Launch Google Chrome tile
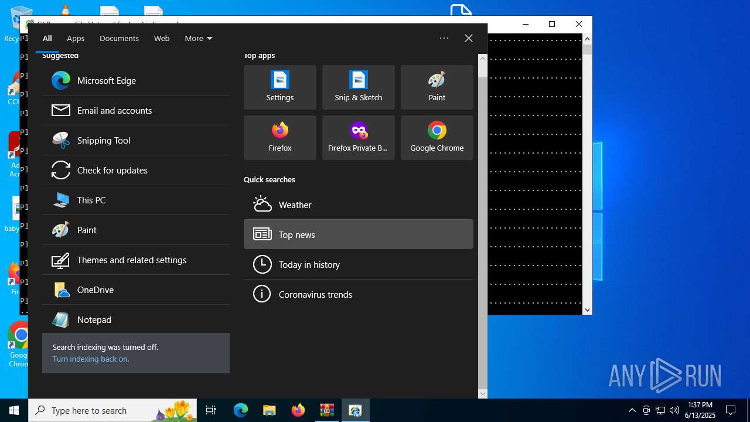Screen dimensions: 750x422 click(437, 138)
